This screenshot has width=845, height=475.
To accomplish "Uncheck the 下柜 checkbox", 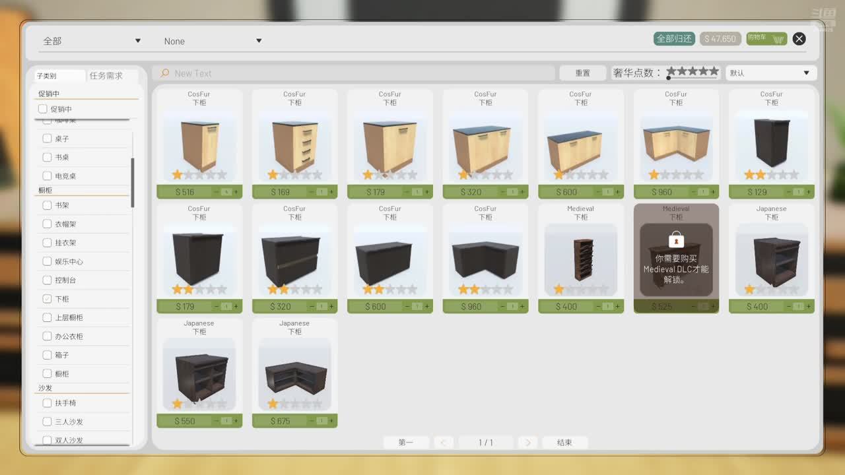I will (x=47, y=299).
